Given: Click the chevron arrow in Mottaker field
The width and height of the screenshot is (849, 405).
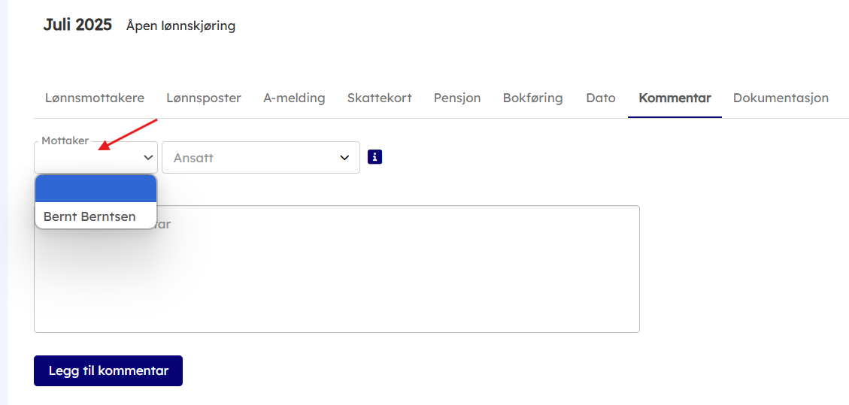Looking at the screenshot, I should coord(147,158).
